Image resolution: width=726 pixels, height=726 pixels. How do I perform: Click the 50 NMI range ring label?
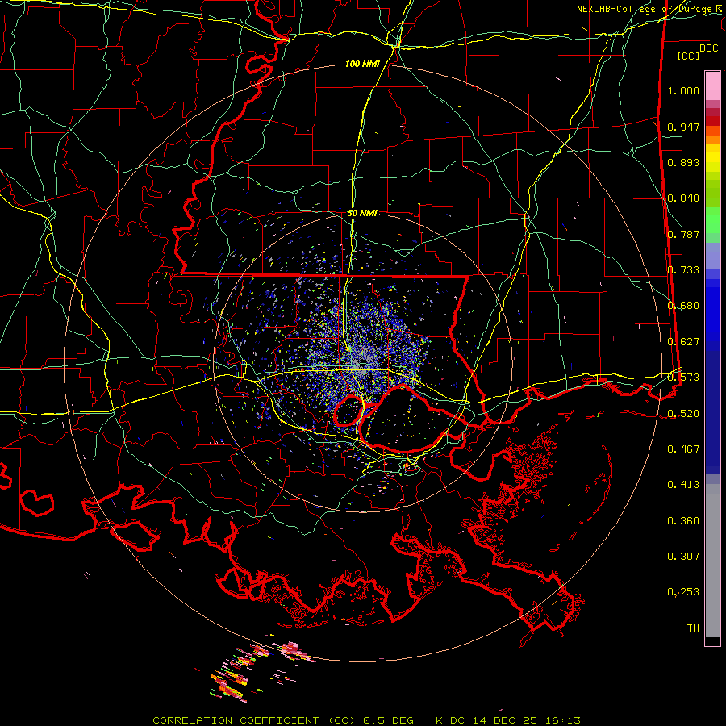pos(362,213)
